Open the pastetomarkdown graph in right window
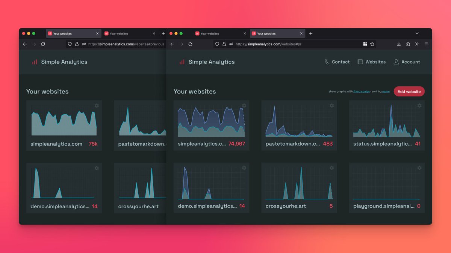451x253 pixels. coord(299,121)
